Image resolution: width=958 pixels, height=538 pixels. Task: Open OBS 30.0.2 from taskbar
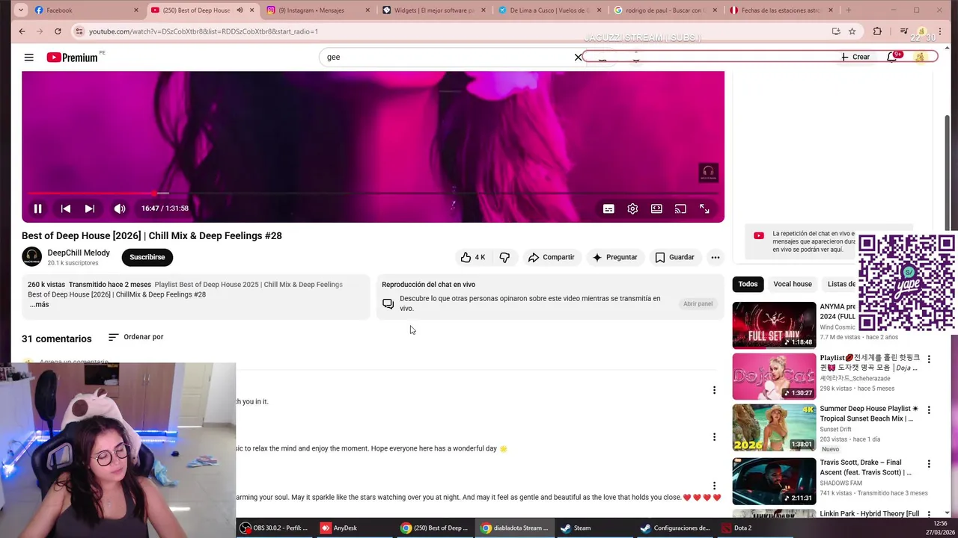point(274,528)
